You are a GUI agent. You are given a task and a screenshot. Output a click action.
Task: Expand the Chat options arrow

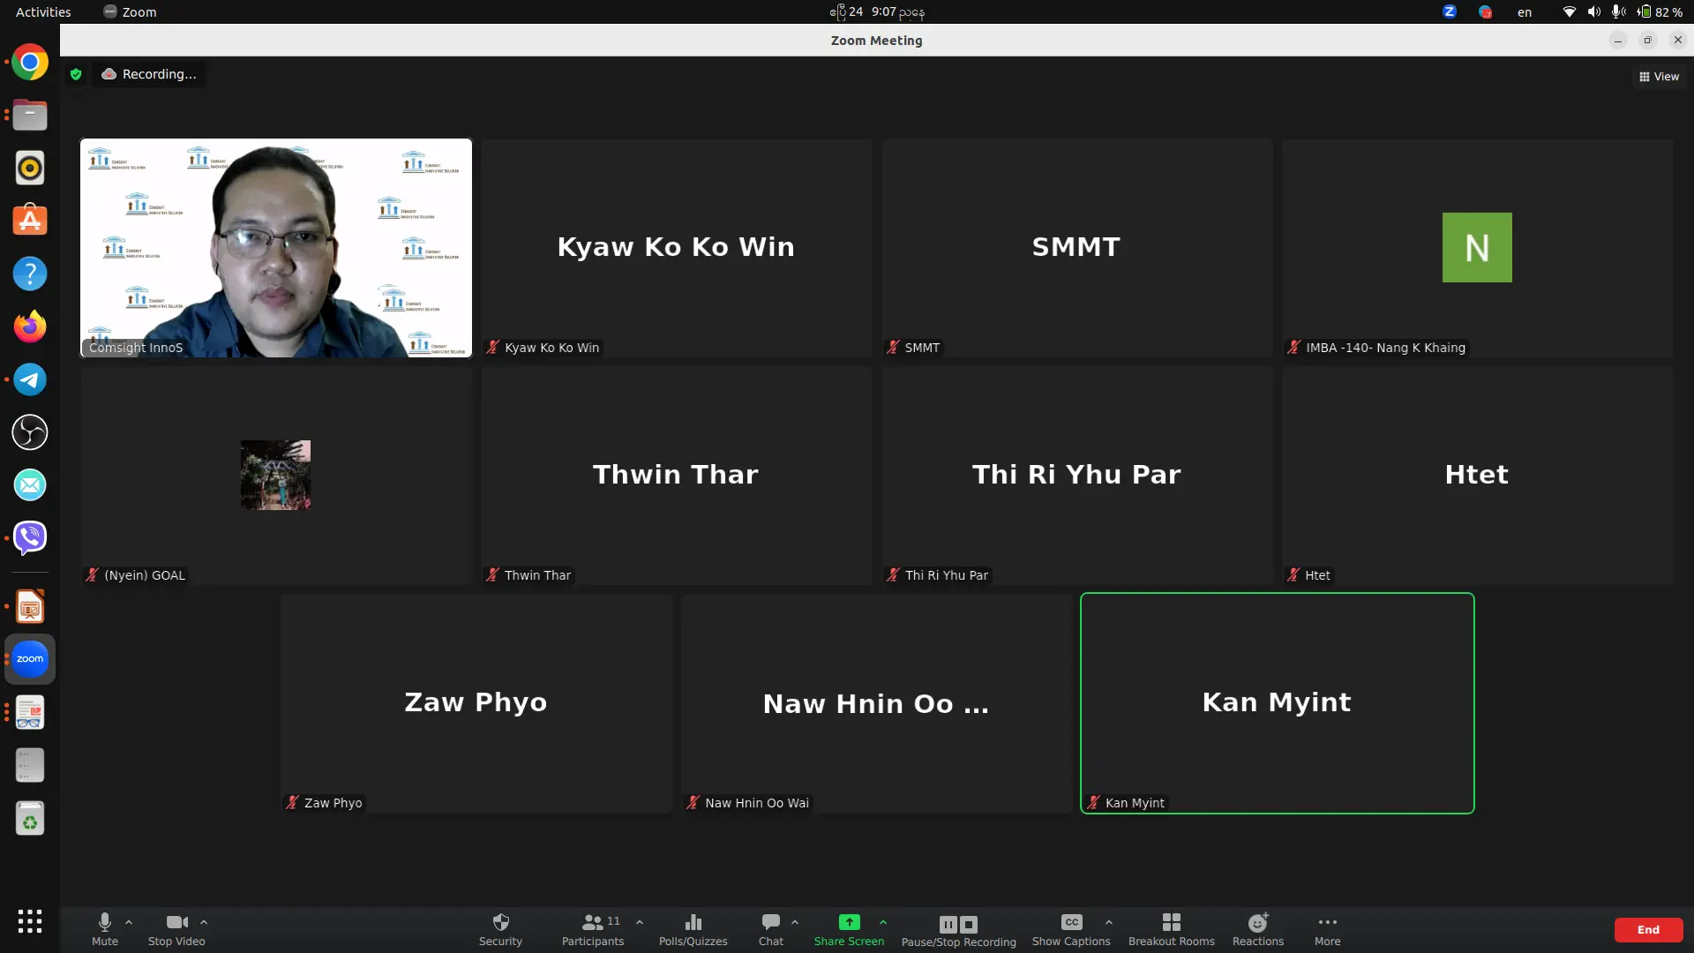pyautogui.click(x=795, y=922)
